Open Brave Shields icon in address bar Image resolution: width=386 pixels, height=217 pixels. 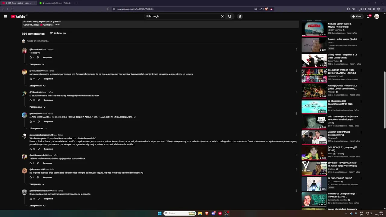[x=266, y=9]
